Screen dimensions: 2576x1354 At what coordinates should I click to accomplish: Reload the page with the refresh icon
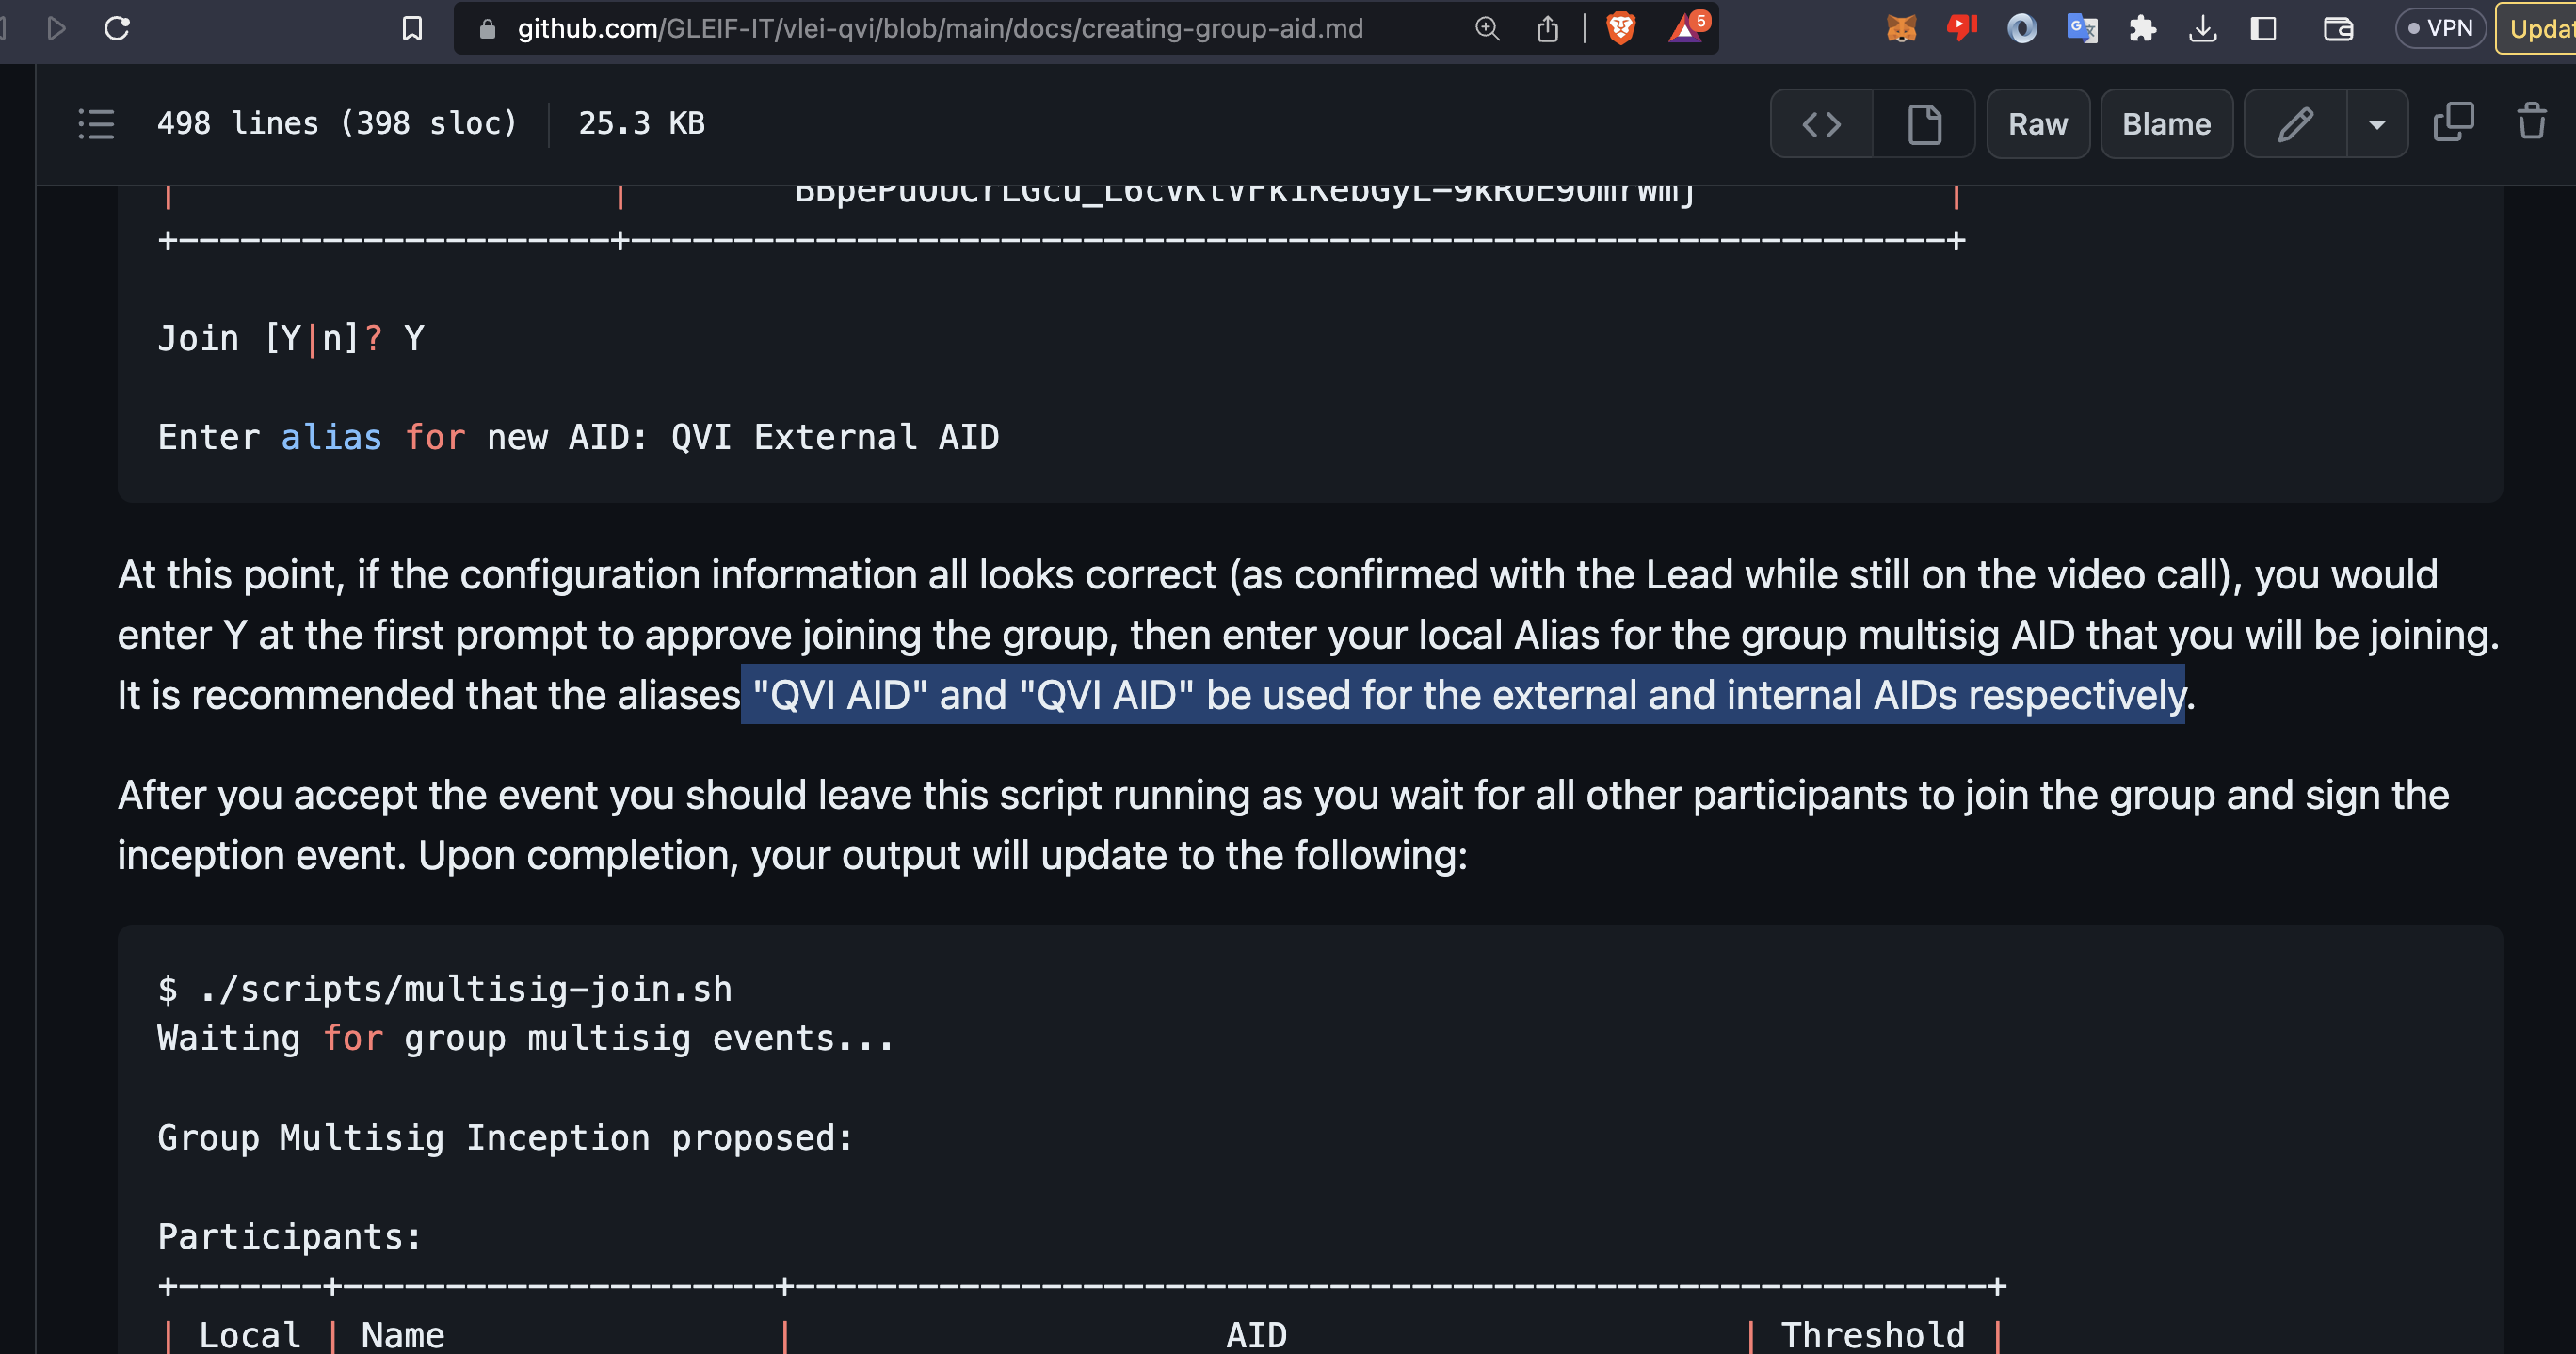tap(117, 28)
